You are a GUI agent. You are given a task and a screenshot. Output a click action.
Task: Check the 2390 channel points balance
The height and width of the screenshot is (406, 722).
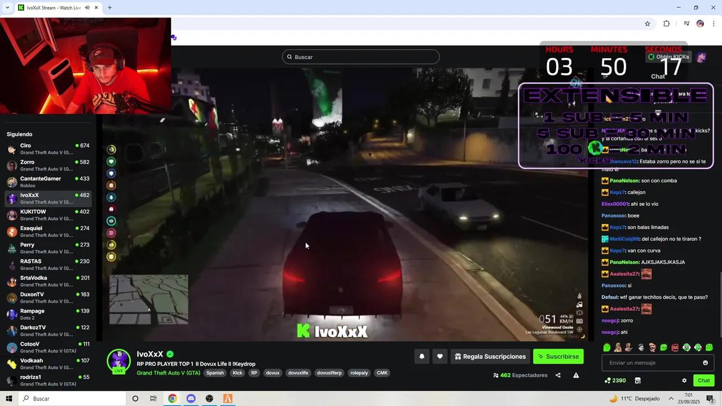pyautogui.click(x=615, y=381)
